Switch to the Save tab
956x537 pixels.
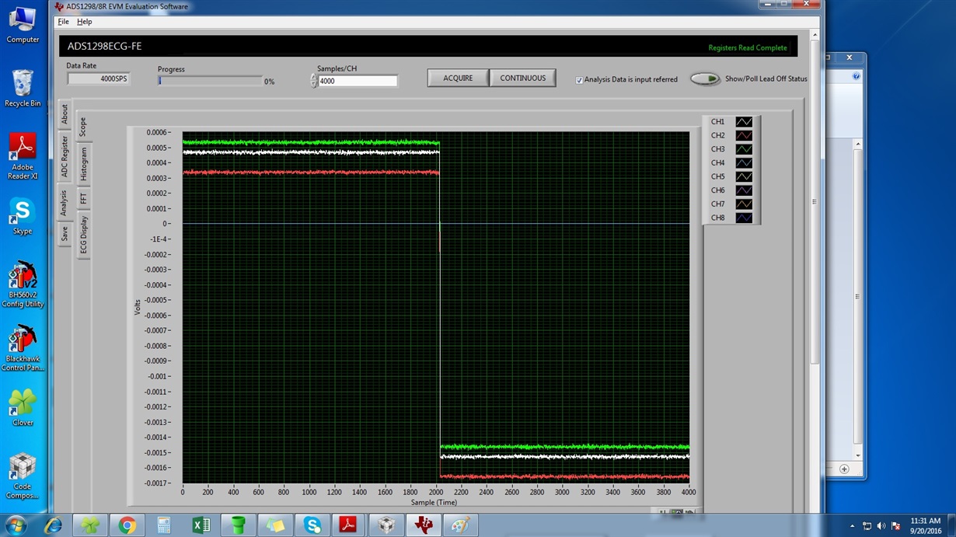(65, 233)
